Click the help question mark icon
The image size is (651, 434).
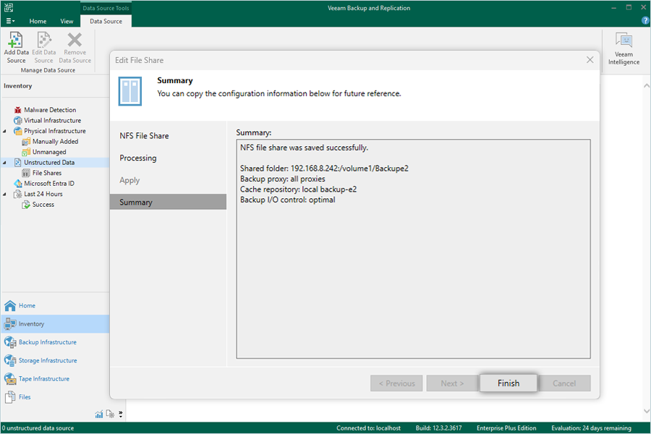[x=645, y=21]
